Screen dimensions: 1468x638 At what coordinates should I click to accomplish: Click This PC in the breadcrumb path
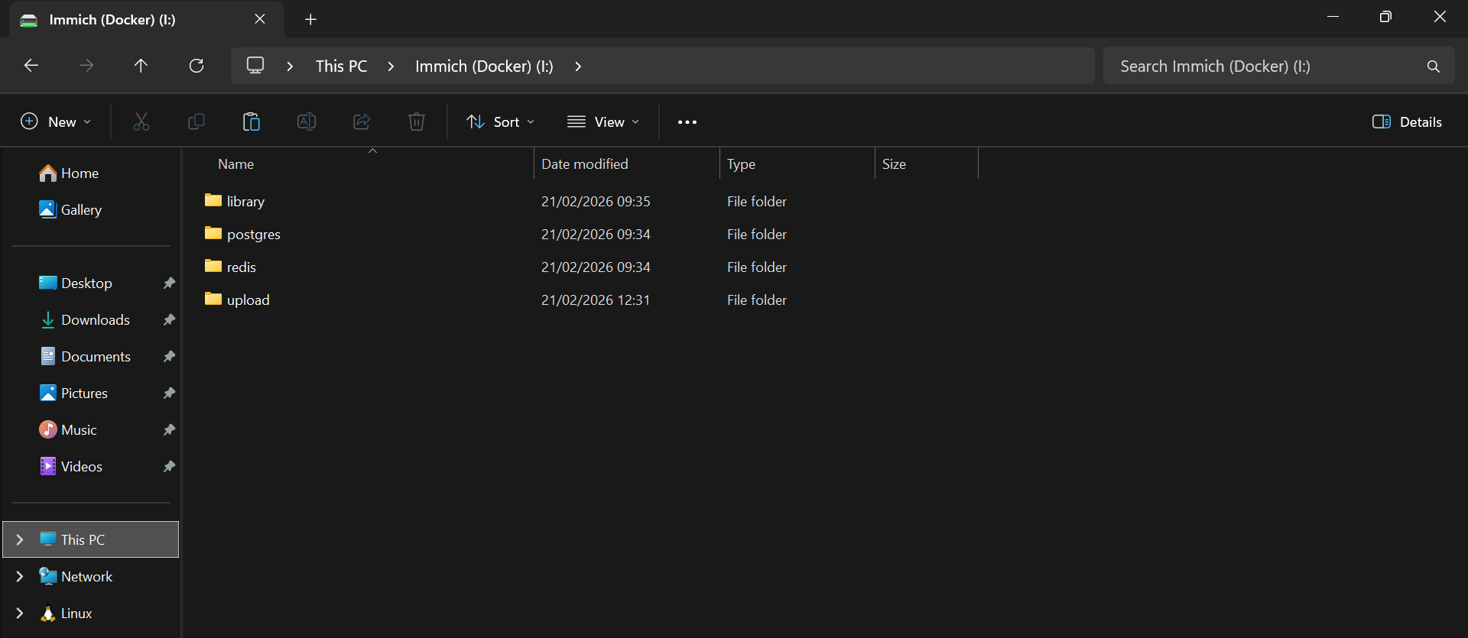[x=341, y=66]
